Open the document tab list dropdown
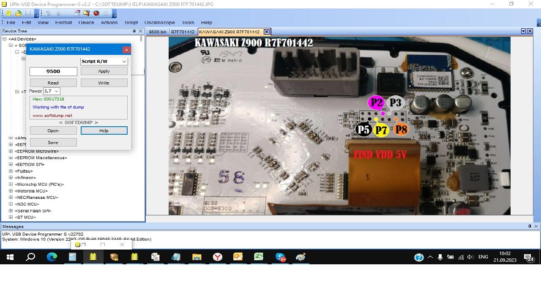Image resolution: width=541 pixels, height=304 pixels. click(523, 31)
